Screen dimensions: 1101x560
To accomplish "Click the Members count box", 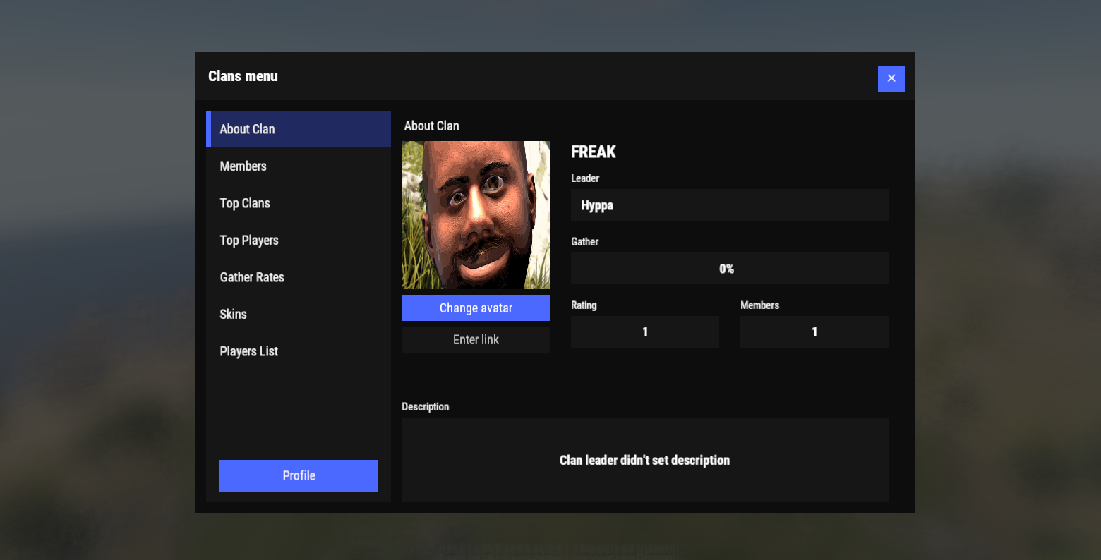I will tap(814, 331).
